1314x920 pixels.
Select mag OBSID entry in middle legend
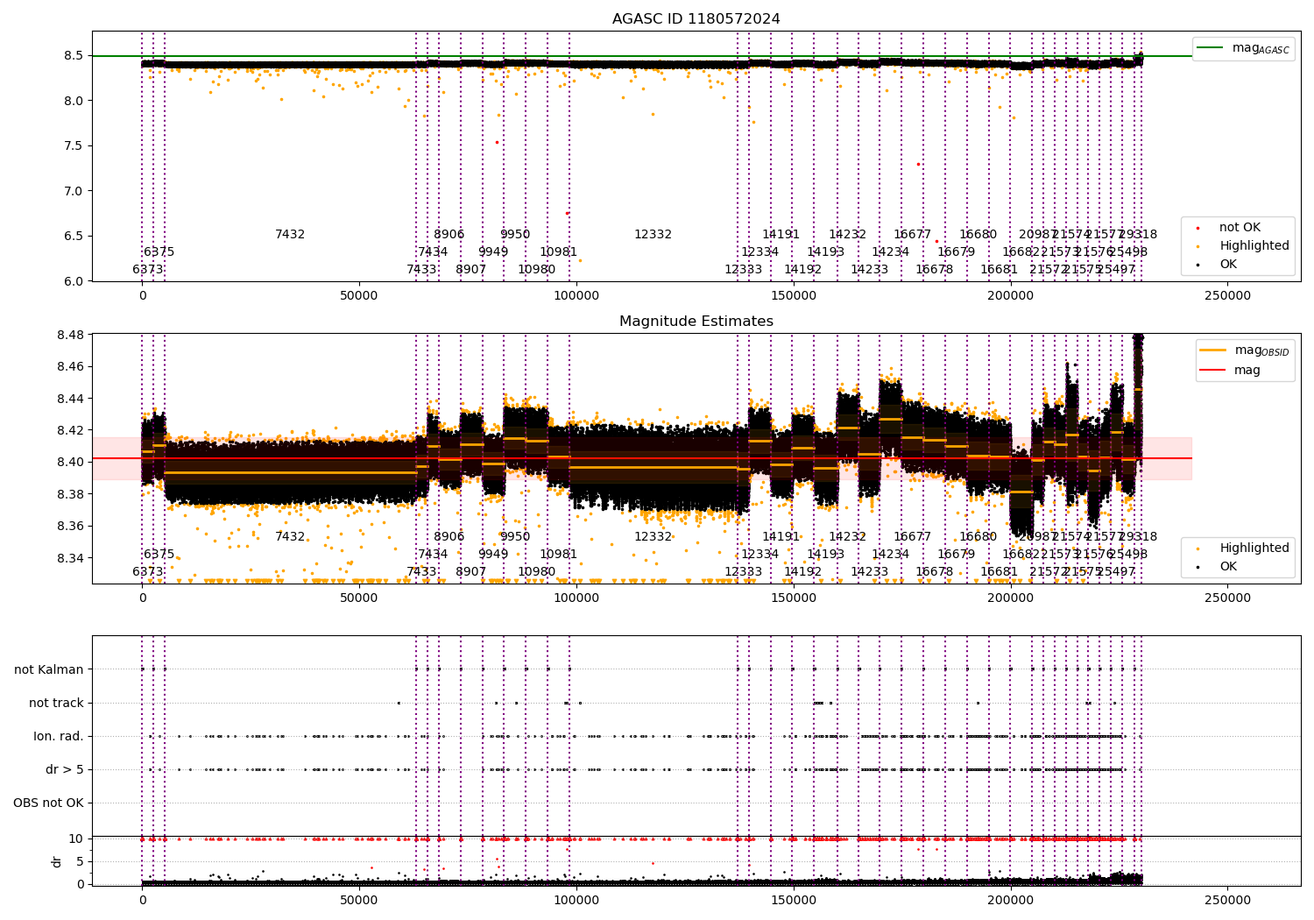1244,350
